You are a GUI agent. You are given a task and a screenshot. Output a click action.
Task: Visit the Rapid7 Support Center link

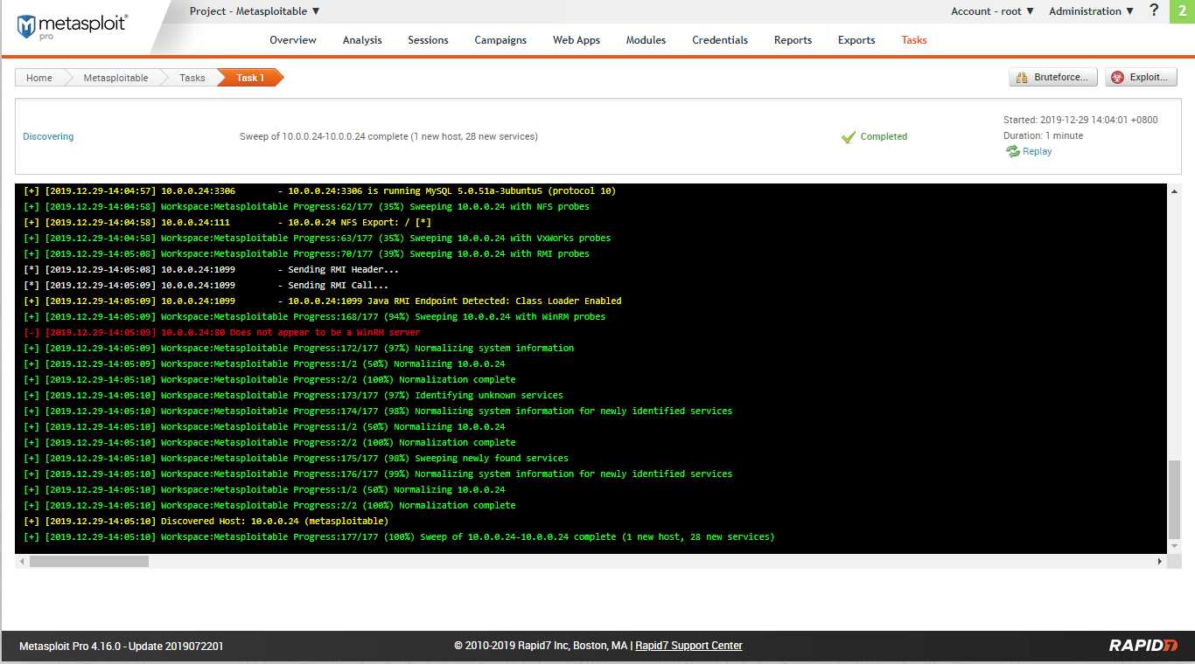click(688, 646)
